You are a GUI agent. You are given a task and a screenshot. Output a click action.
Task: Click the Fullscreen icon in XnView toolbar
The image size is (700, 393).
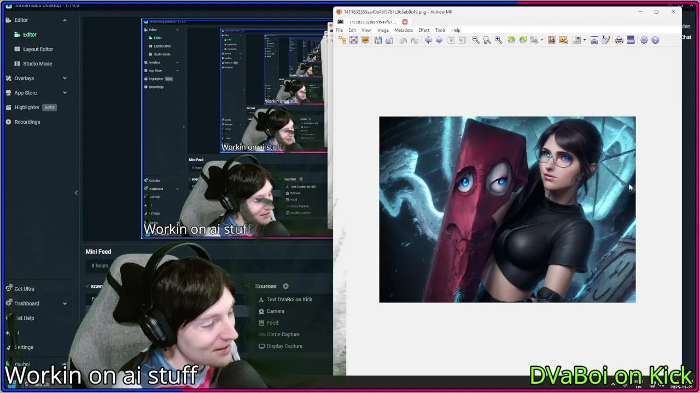tap(353, 40)
